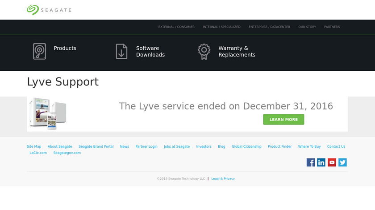Viewport: 375px width, 210px height.
Task: Click the hard drive Products icon
Action: tap(39, 51)
